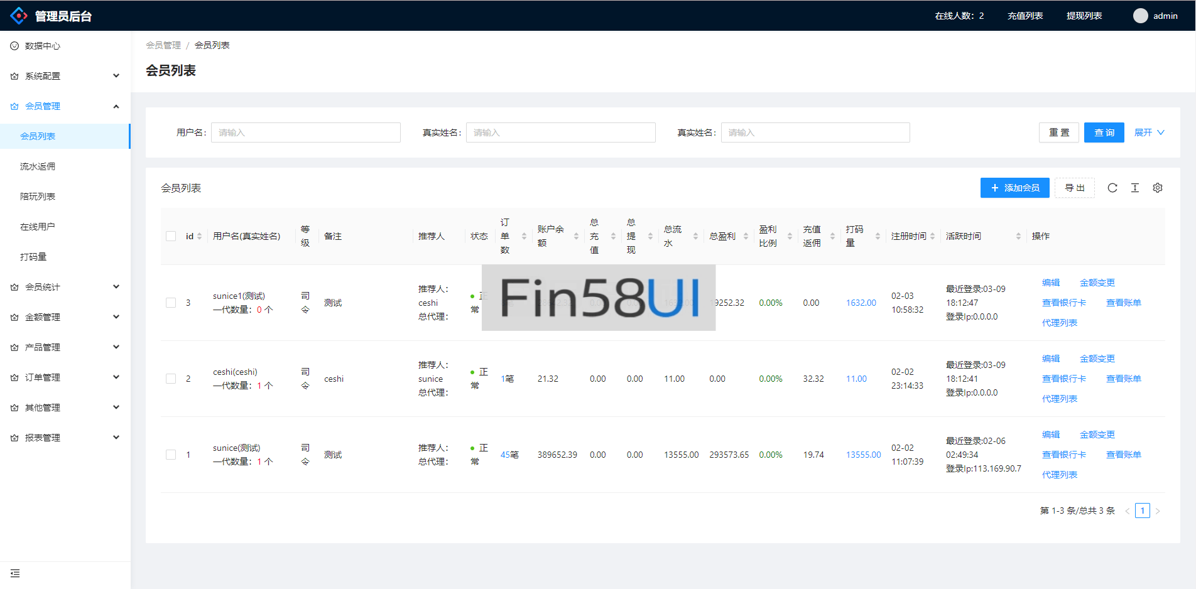Expand the 系统配置 sidebar menu
The height and width of the screenshot is (589, 1196).
[65, 76]
